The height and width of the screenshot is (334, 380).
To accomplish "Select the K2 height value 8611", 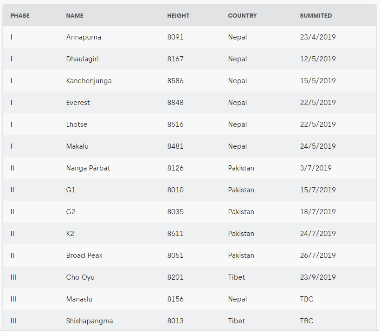I will point(175,234).
